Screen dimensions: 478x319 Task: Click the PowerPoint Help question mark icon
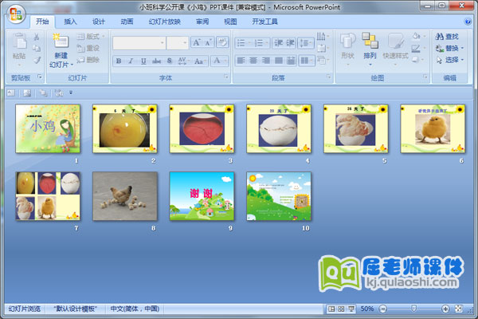468,22
